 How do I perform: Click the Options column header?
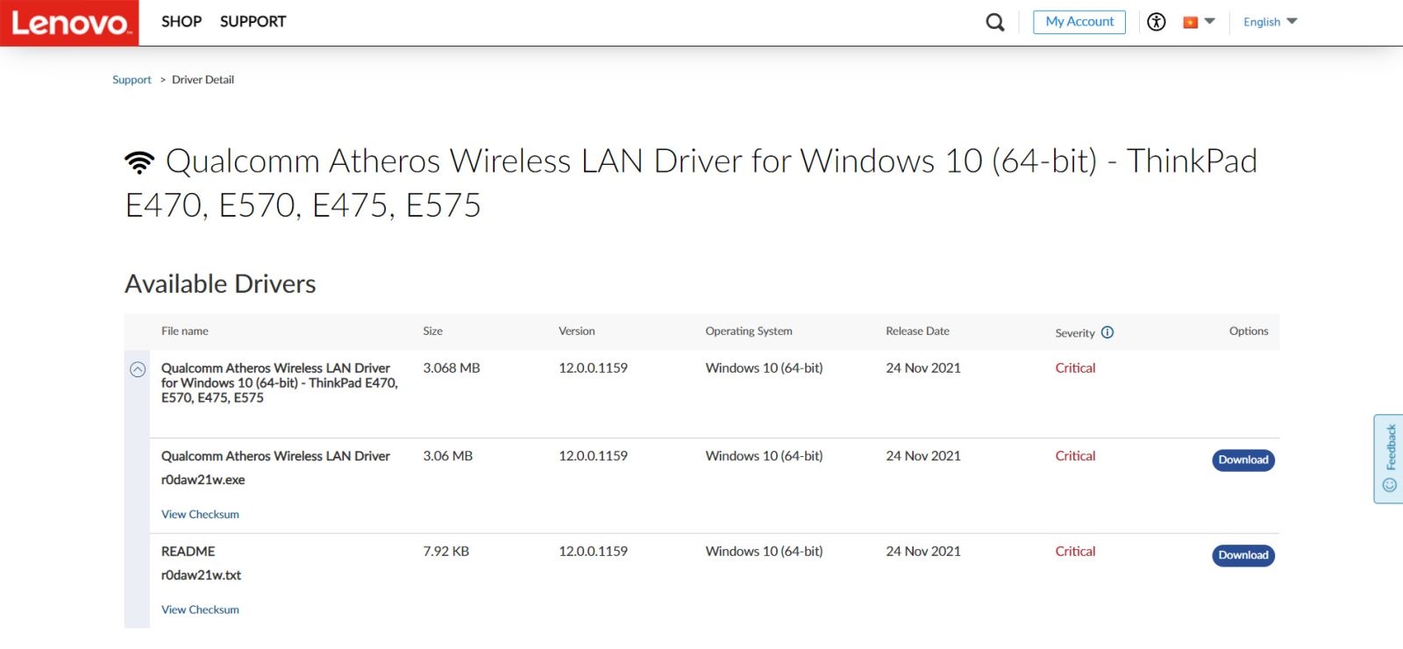click(1249, 332)
